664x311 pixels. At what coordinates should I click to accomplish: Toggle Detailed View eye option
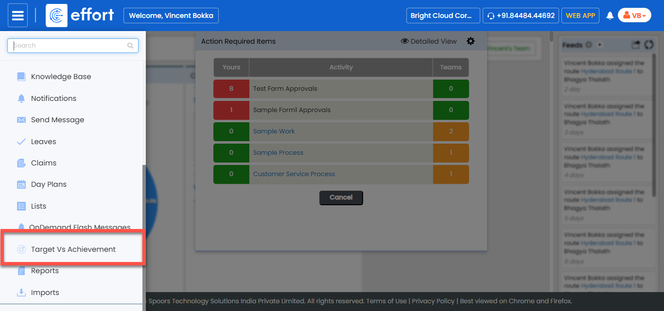pyautogui.click(x=428, y=41)
